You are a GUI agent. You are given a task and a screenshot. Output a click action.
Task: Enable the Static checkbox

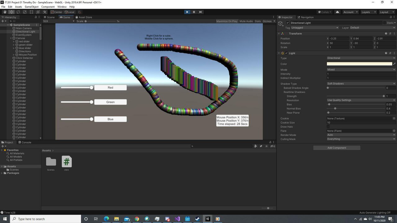click(x=385, y=23)
